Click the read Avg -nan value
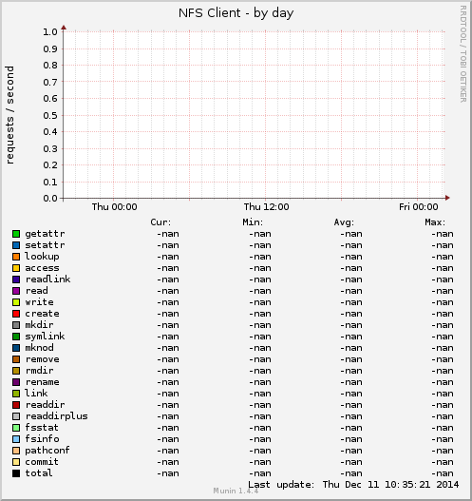 pos(351,291)
